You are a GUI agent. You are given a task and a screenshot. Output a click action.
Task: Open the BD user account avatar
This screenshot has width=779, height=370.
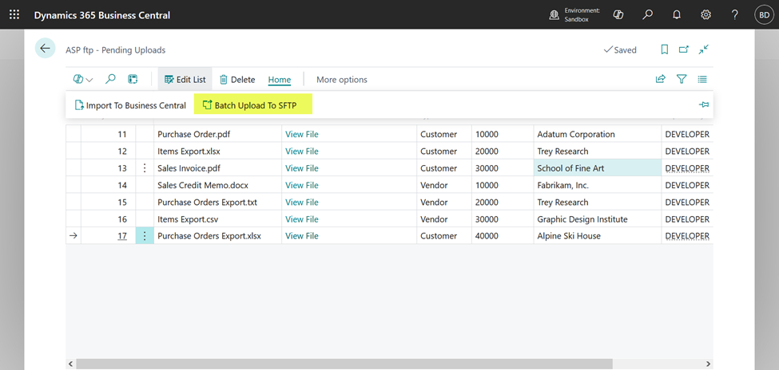point(764,15)
